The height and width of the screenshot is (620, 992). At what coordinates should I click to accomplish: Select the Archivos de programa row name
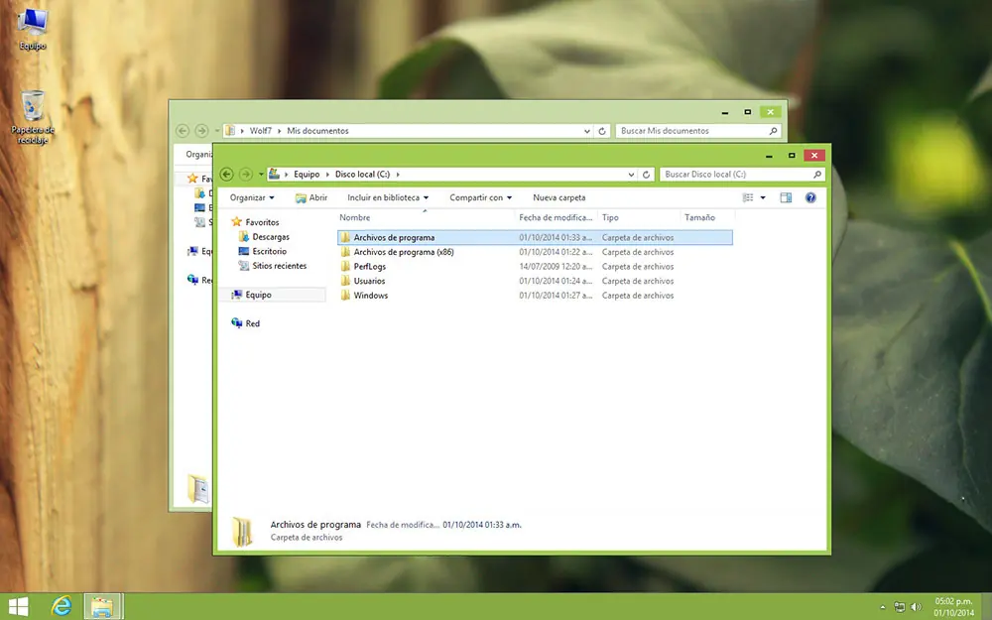coord(394,238)
